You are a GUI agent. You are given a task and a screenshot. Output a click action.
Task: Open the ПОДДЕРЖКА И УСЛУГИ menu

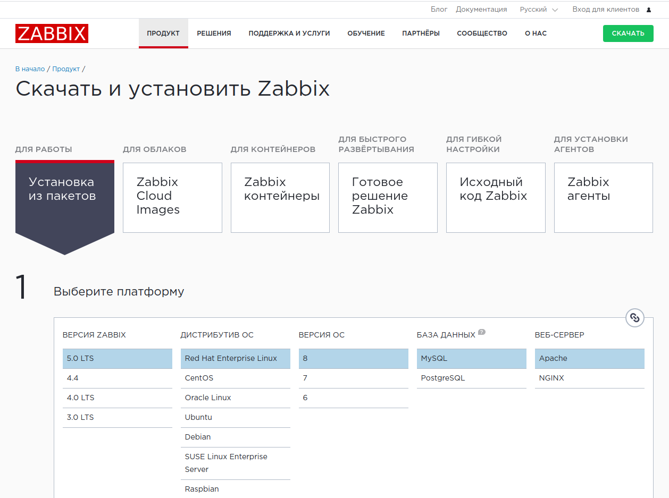(289, 33)
